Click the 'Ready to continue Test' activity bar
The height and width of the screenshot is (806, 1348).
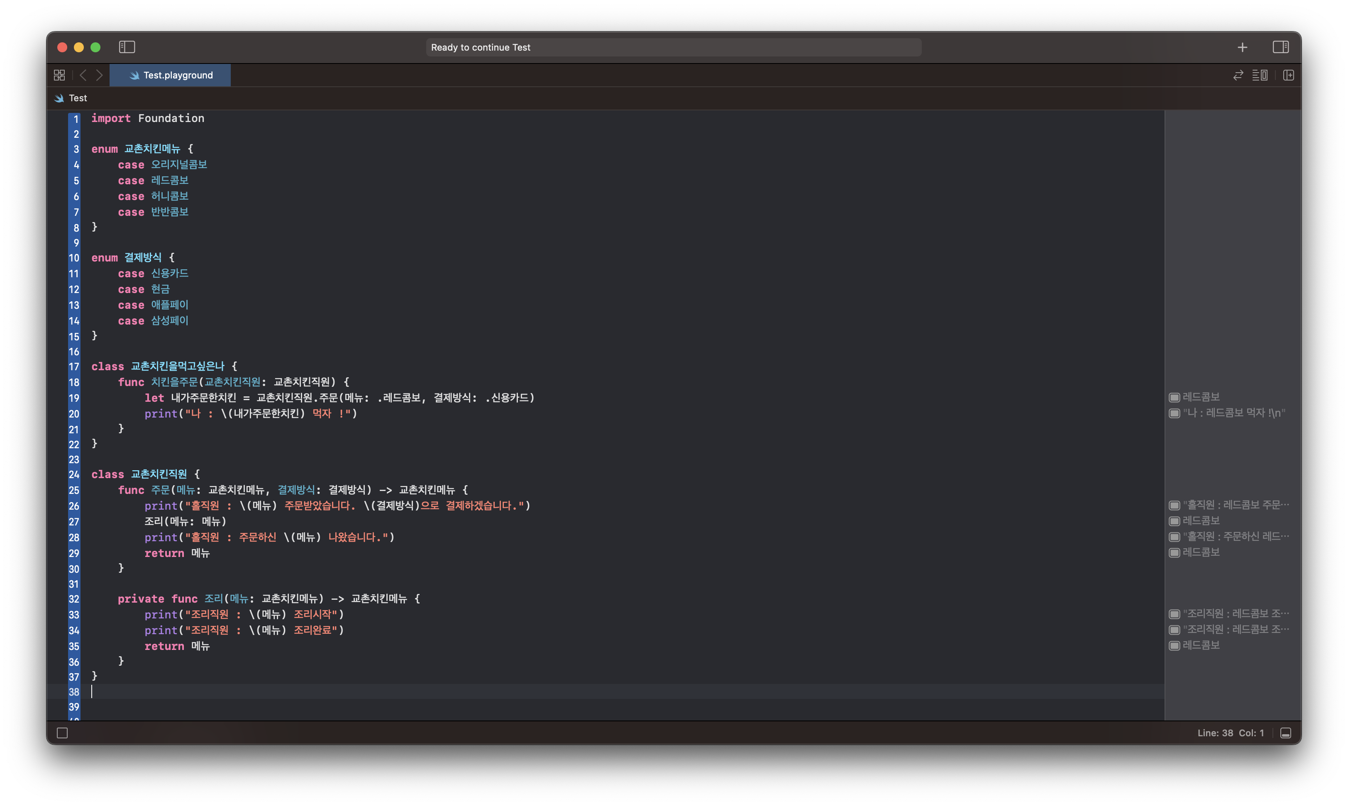(x=673, y=47)
